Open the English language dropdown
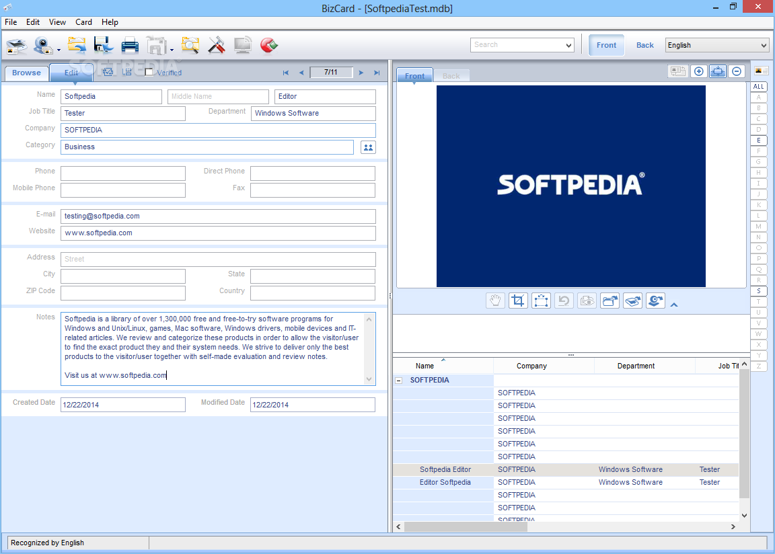The width and height of the screenshot is (775, 554). point(764,45)
